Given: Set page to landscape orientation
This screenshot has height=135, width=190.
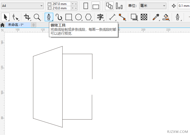Looking at the screenshot, I should pyautogui.click(x=96, y=6).
